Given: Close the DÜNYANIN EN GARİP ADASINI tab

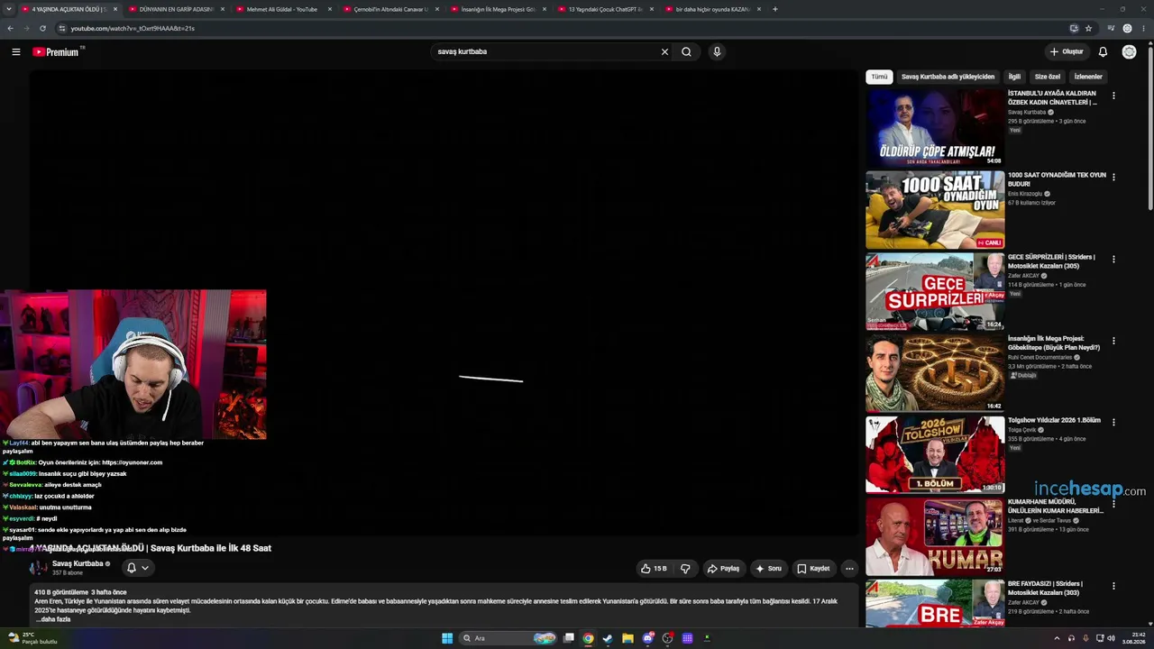Looking at the screenshot, I should coord(223,9).
